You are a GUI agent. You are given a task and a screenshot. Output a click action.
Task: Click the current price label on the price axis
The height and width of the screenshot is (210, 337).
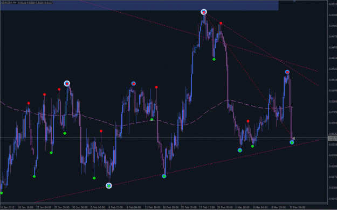pyautogui.click(x=333, y=138)
